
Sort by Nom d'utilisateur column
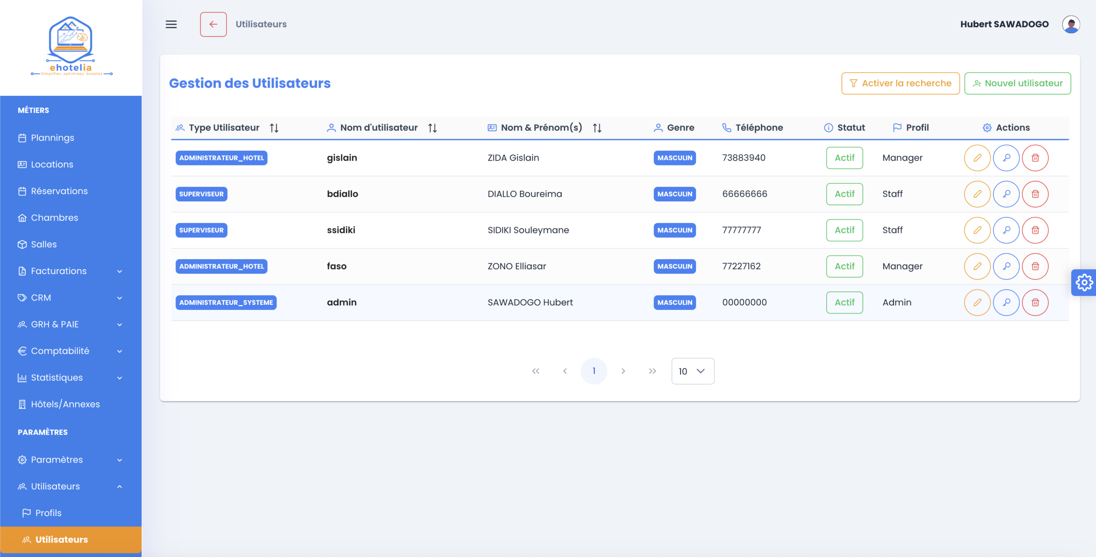[x=432, y=128]
